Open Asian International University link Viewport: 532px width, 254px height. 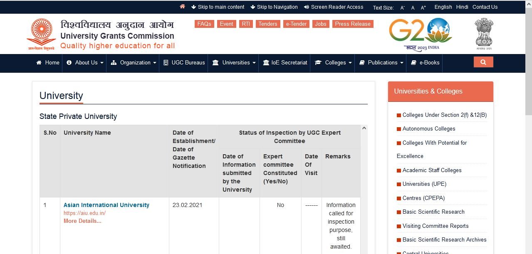[x=106, y=205]
